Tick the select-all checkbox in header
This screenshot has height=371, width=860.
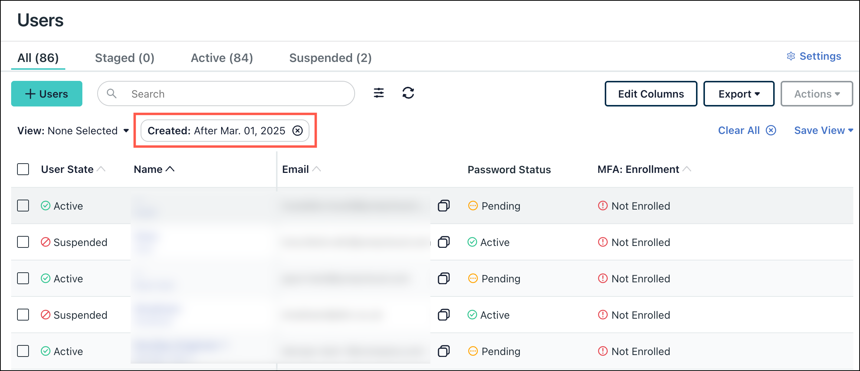pyautogui.click(x=23, y=169)
